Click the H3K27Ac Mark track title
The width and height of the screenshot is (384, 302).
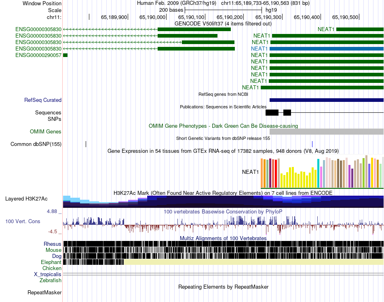tap(223, 193)
